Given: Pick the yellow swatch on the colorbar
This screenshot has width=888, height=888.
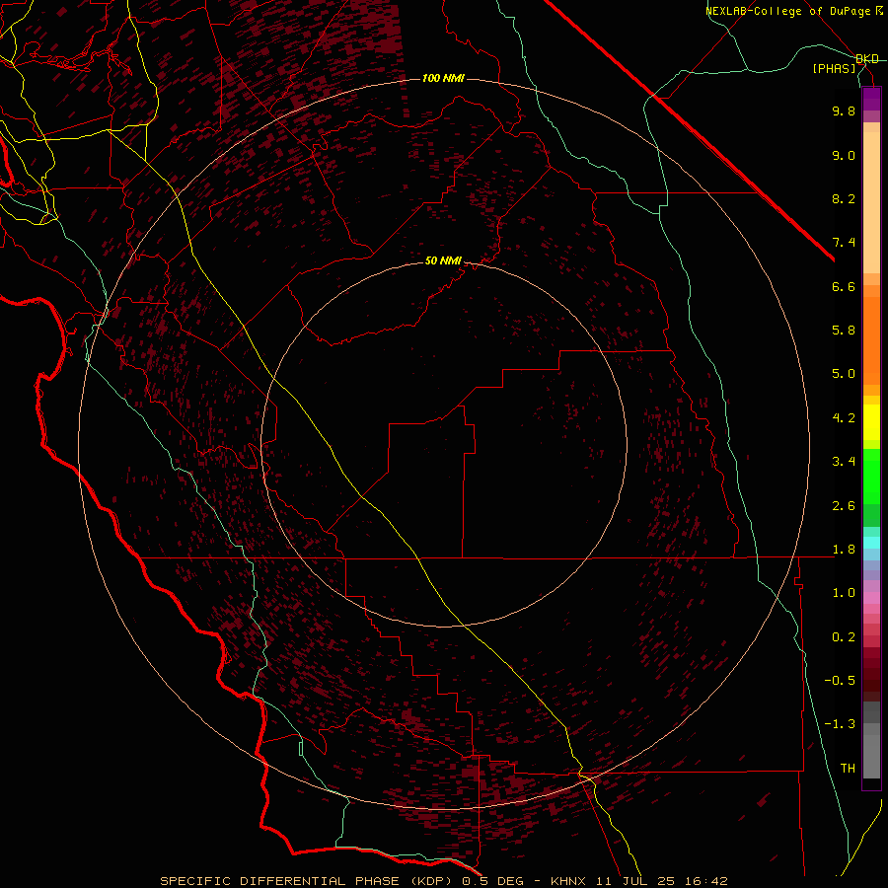Looking at the screenshot, I should pyautogui.click(x=871, y=422).
